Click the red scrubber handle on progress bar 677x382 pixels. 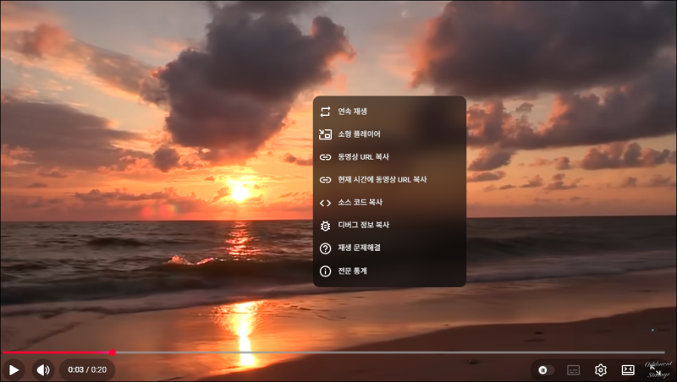113,352
